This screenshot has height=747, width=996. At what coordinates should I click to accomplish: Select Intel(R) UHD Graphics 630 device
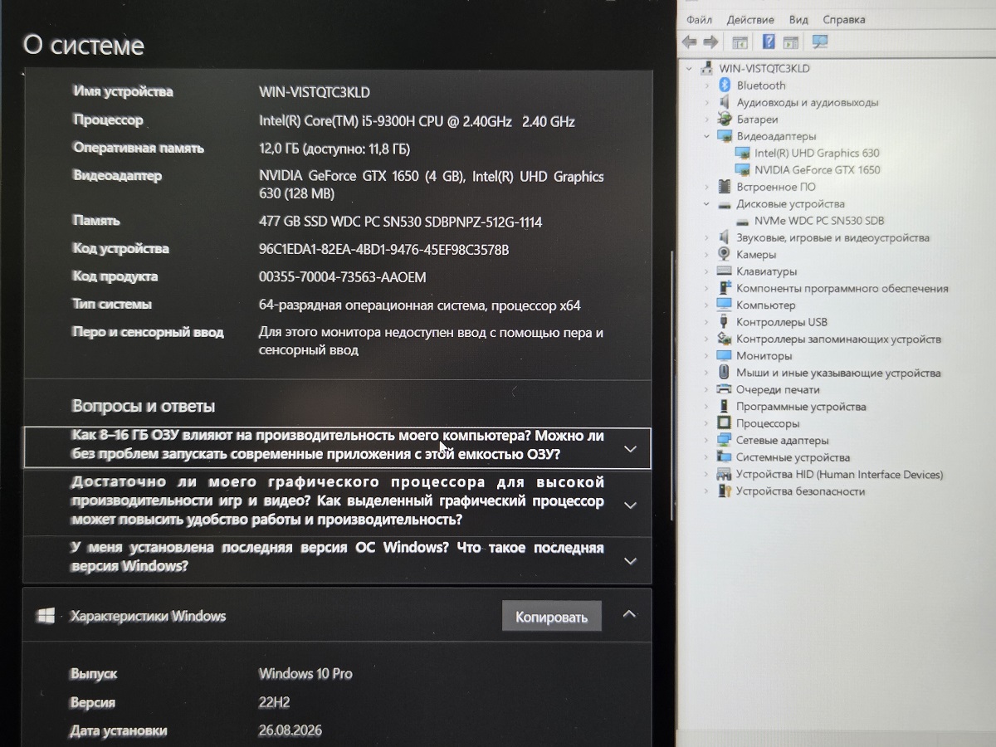(x=817, y=153)
